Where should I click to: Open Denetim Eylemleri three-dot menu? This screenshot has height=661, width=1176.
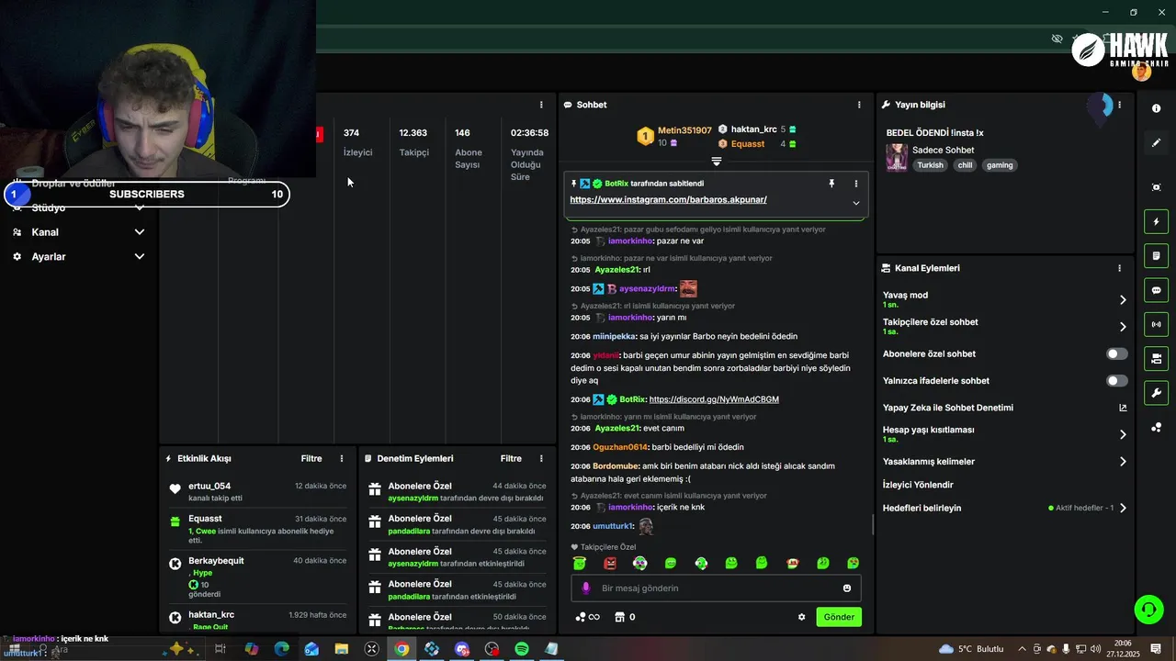(x=541, y=458)
